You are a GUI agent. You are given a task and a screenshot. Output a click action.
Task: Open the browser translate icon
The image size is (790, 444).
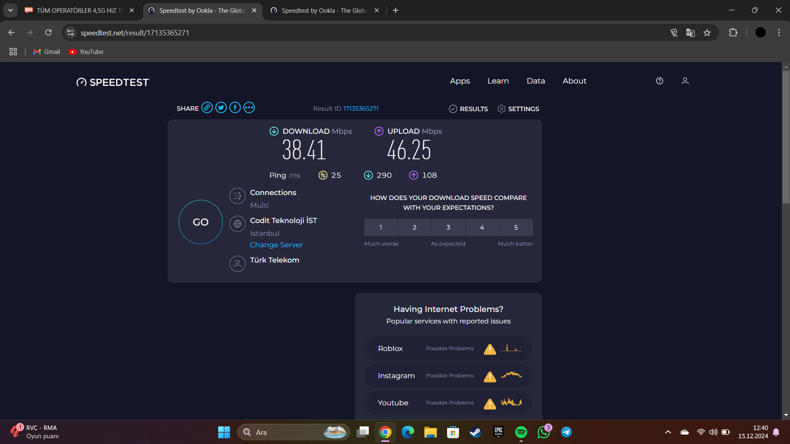point(690,33)
